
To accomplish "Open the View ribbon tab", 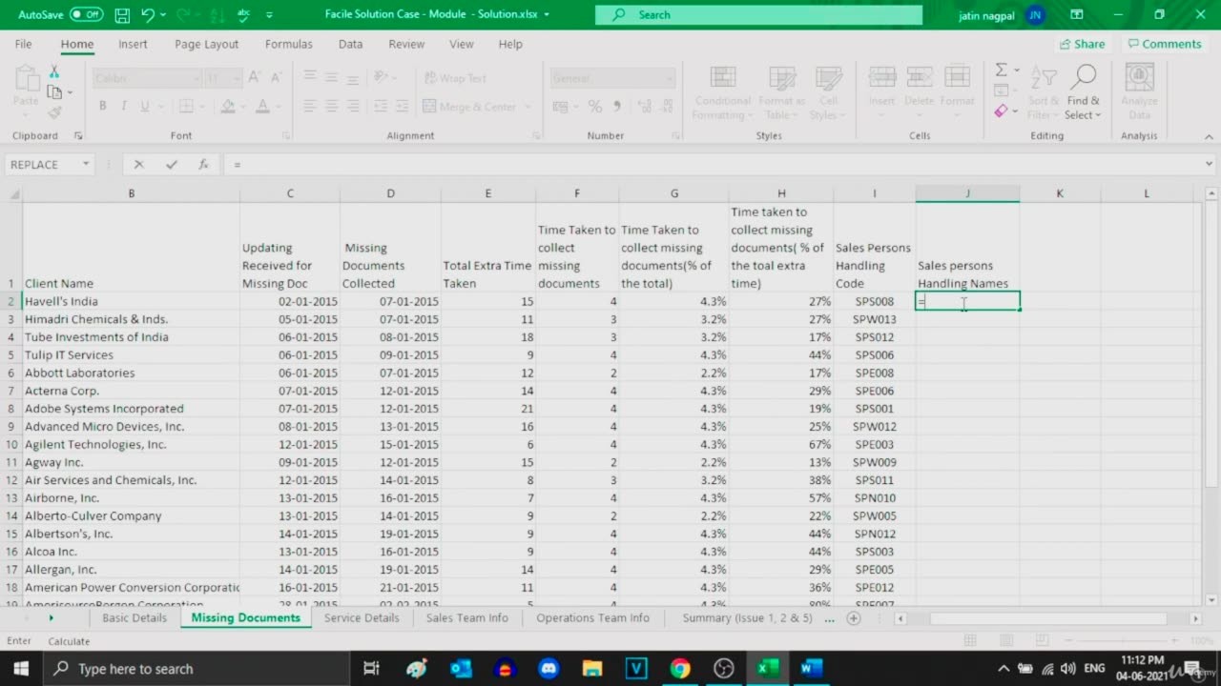I will click(462, 44).
